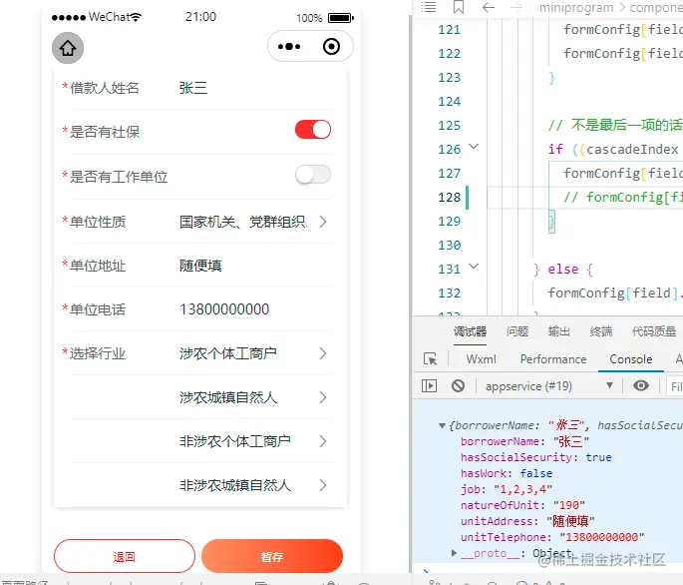
Task: Open the 单位性质 picker row
Action: [200, 222]
